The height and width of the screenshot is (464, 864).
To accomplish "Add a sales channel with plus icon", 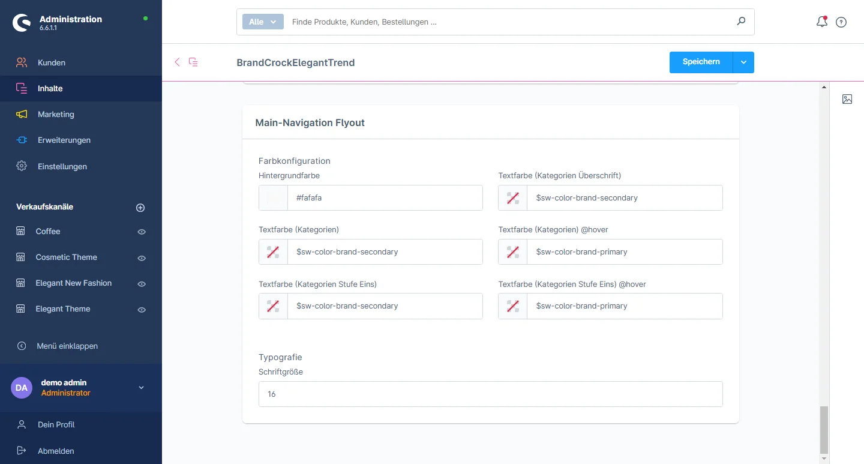I will pos(140,208).
